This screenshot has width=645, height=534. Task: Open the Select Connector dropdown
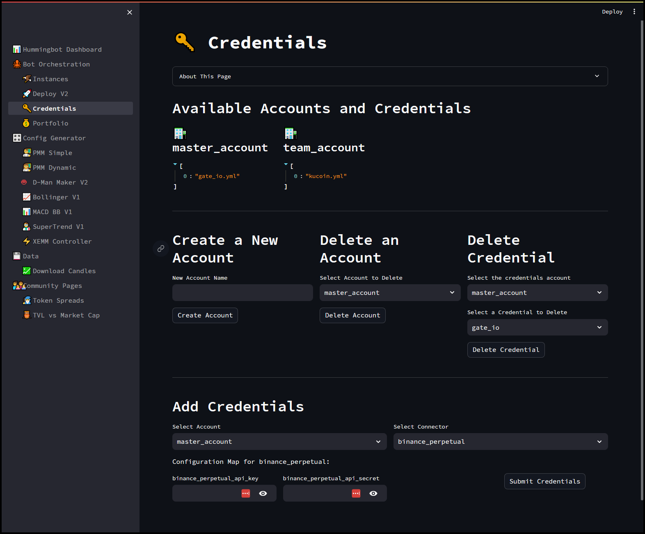pos(500,442)
